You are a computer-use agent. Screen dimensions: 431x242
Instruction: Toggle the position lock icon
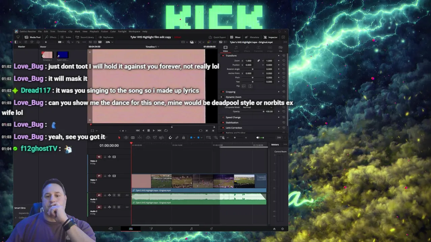tap(184, 137)
